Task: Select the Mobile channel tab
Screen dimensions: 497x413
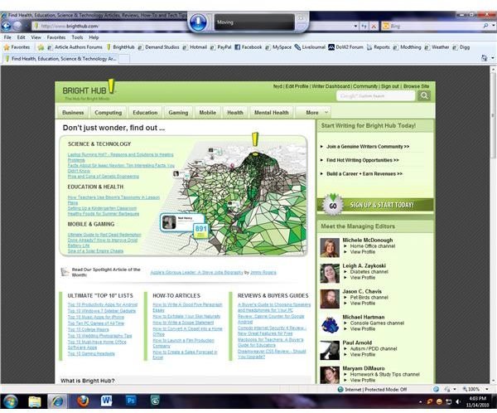Action: point(208,113)
